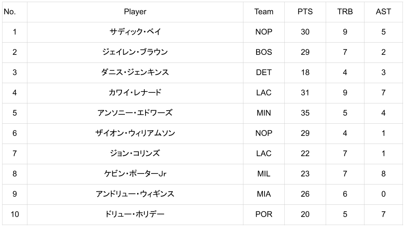The width and height of the screenshot is (405, 228).
Task: Select player name サディック・ベイ
Action: click(x=135, y=32)
